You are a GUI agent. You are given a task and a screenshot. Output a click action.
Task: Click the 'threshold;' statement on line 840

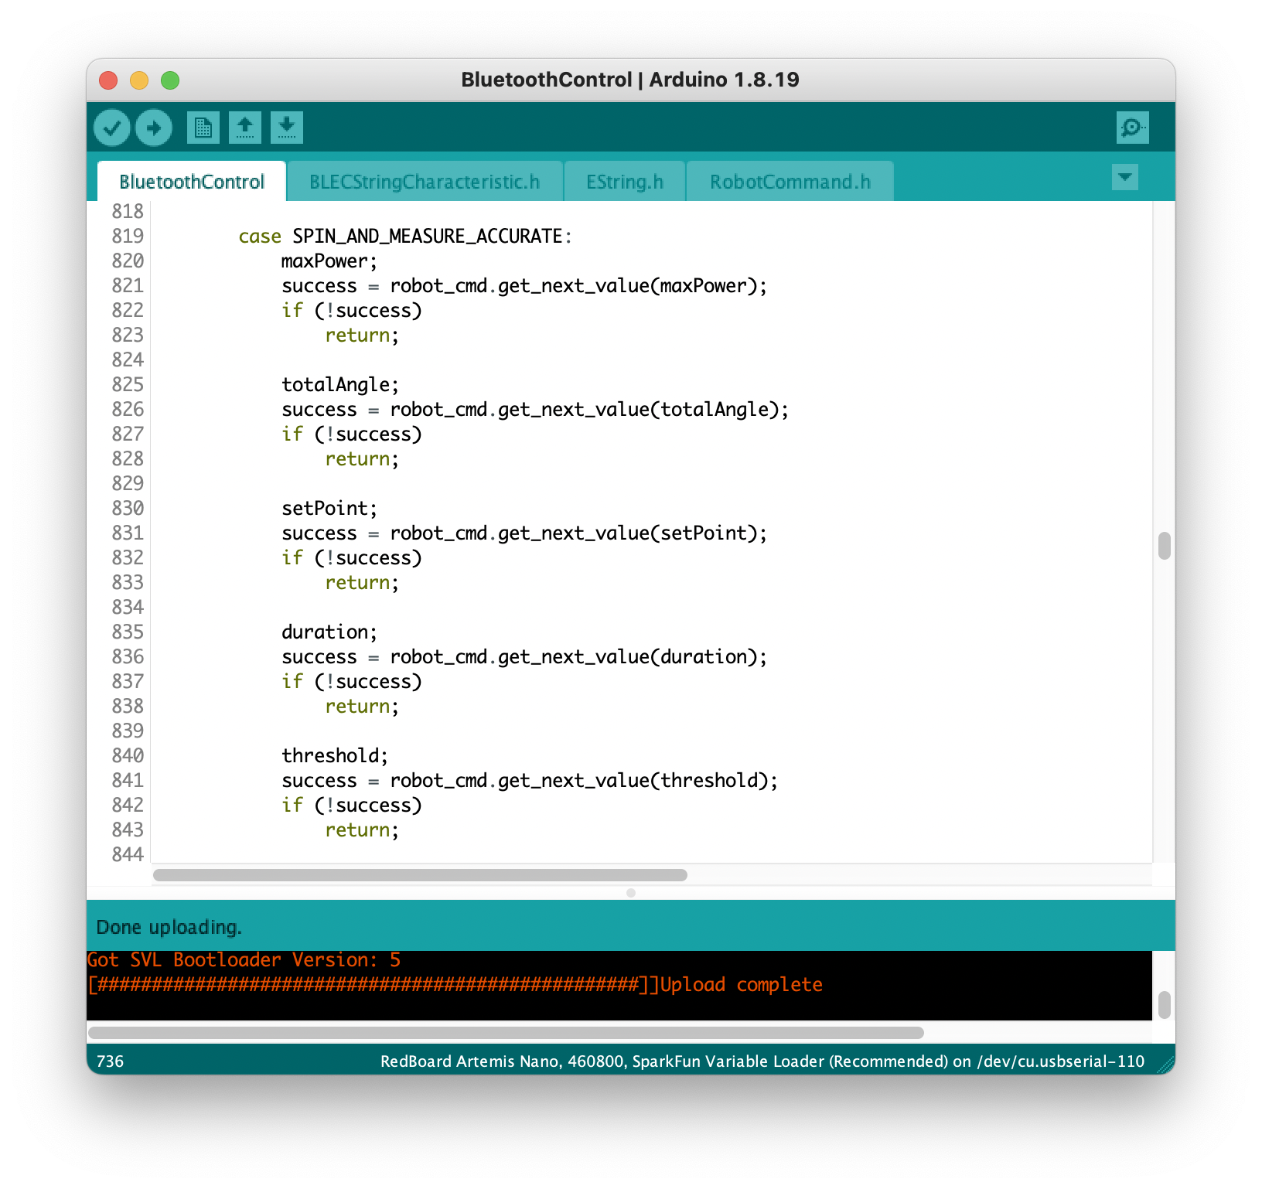(335, 756)
